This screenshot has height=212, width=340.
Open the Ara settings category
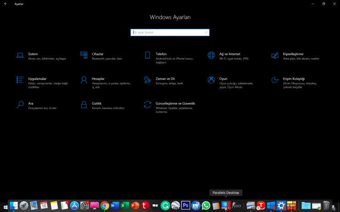tap(36, 105)
